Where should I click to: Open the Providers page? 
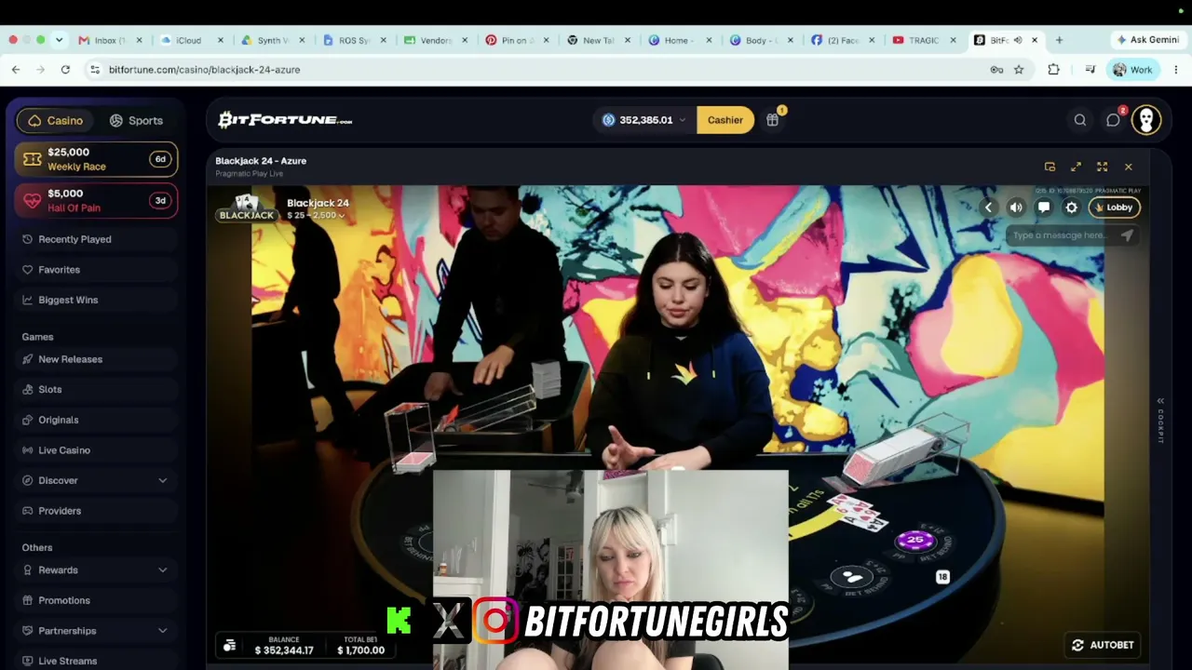95,511
